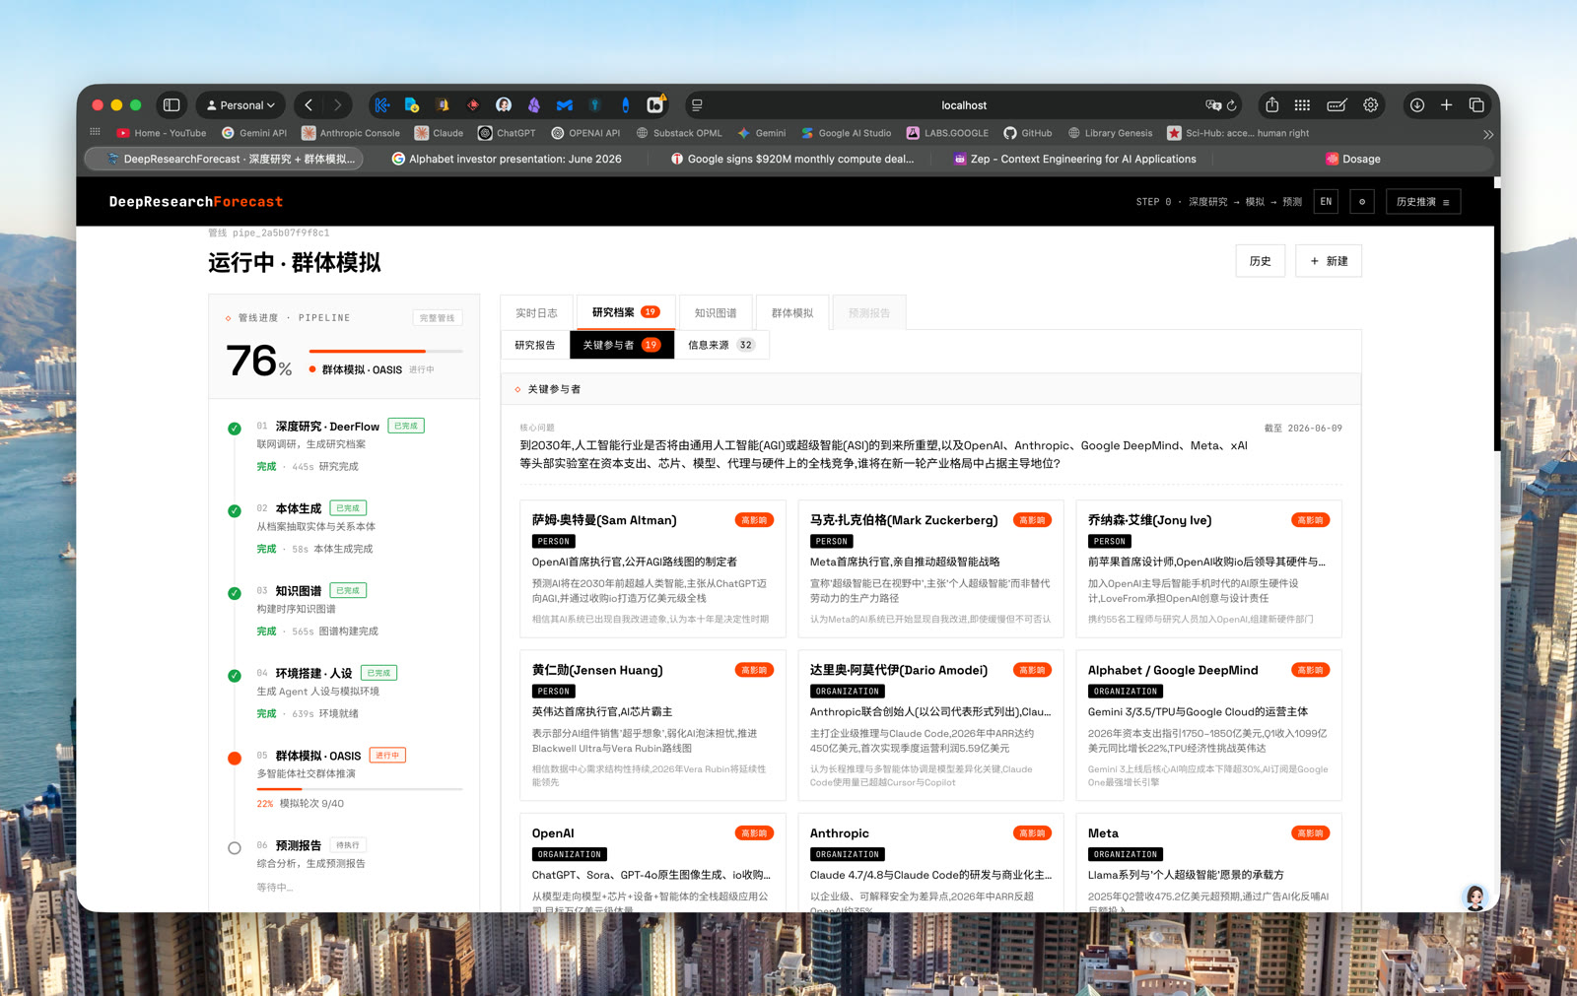Viewport: 1577px width, 996px height.
Task: Show the bookmarks apps grid icon
Action: pyautogui.click(x=96, y=132)
